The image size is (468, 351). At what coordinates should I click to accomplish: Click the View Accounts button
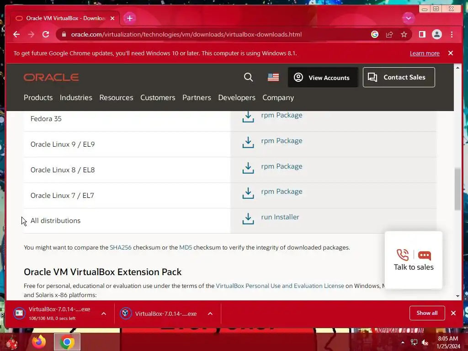(x=323, y=77)
